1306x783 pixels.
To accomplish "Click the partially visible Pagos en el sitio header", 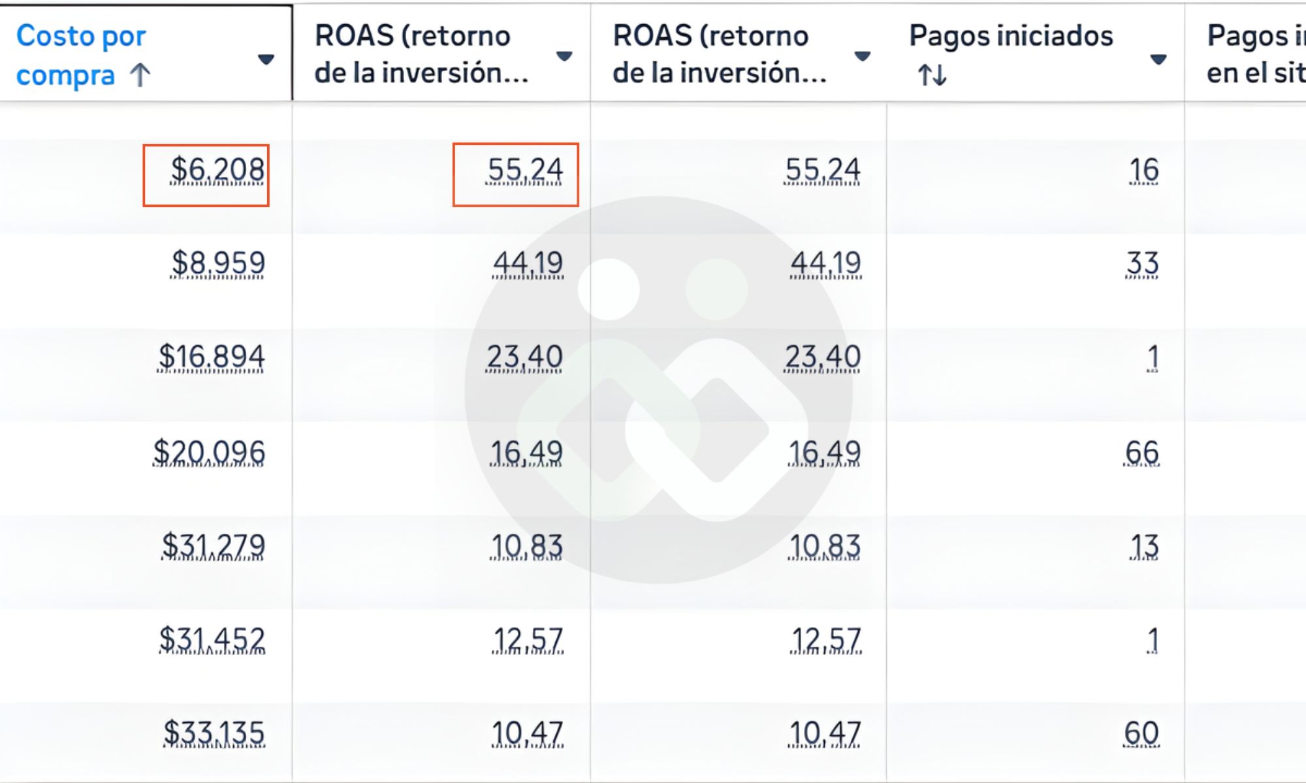I will [1255, 54].
